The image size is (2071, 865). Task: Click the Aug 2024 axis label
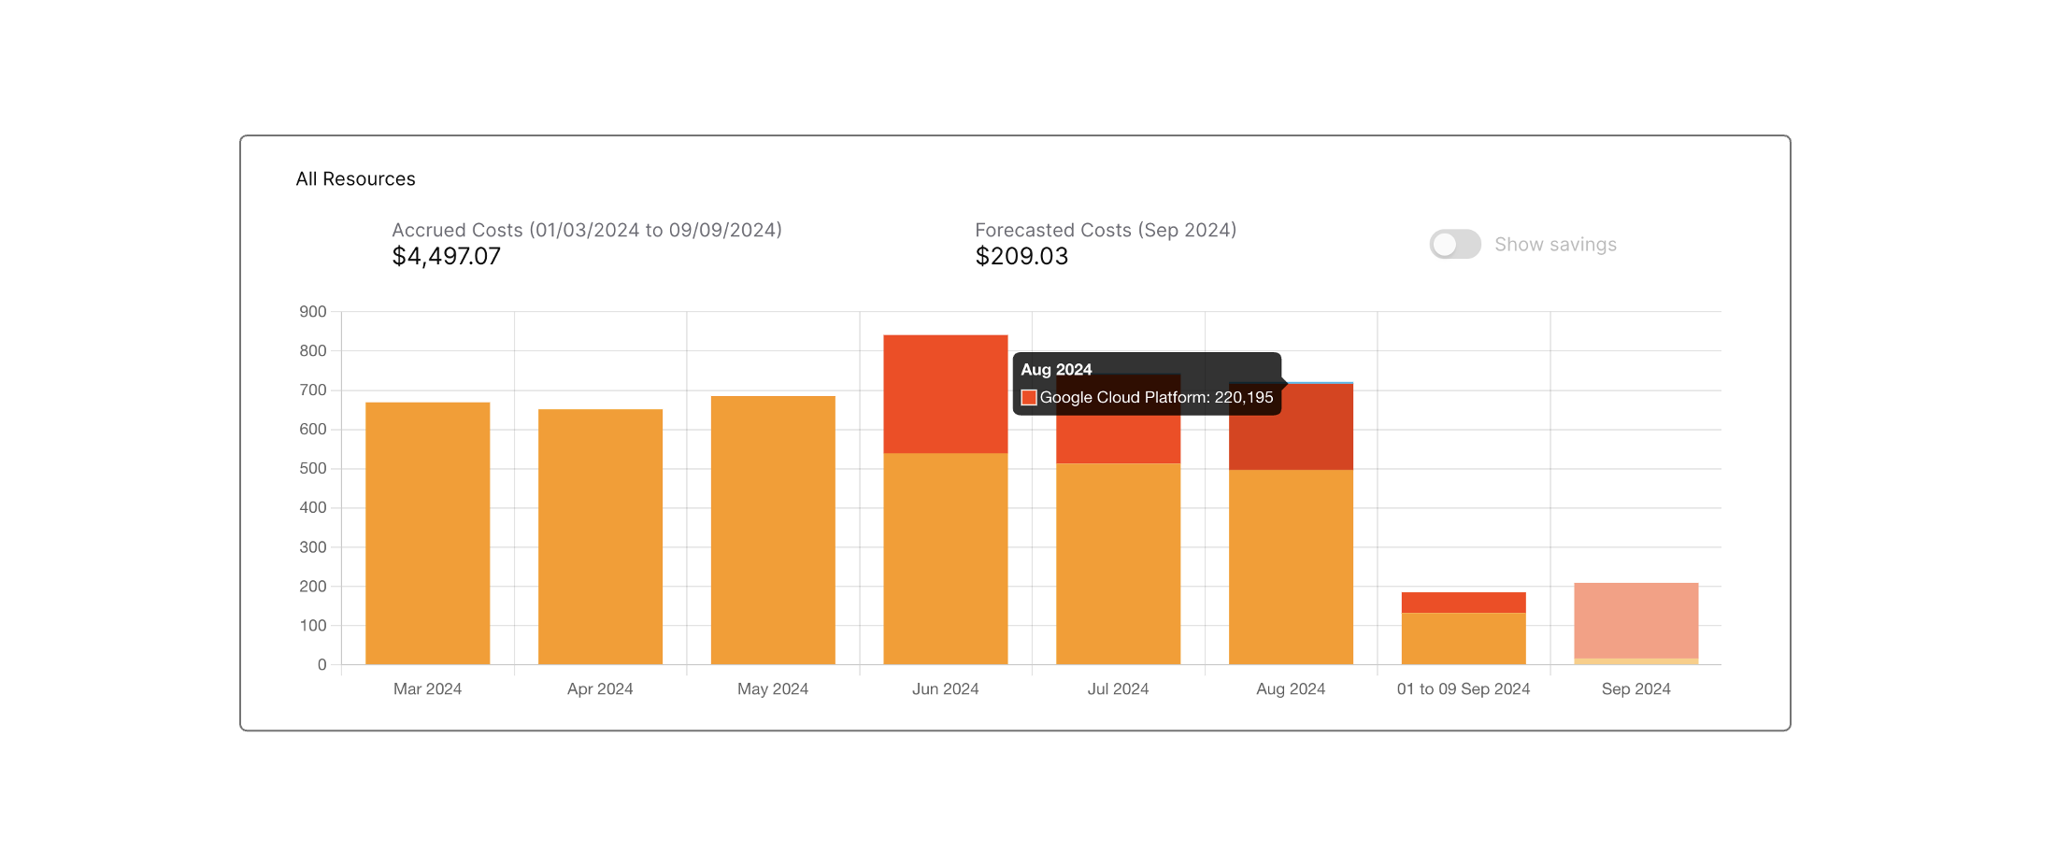click(1291, 689)
